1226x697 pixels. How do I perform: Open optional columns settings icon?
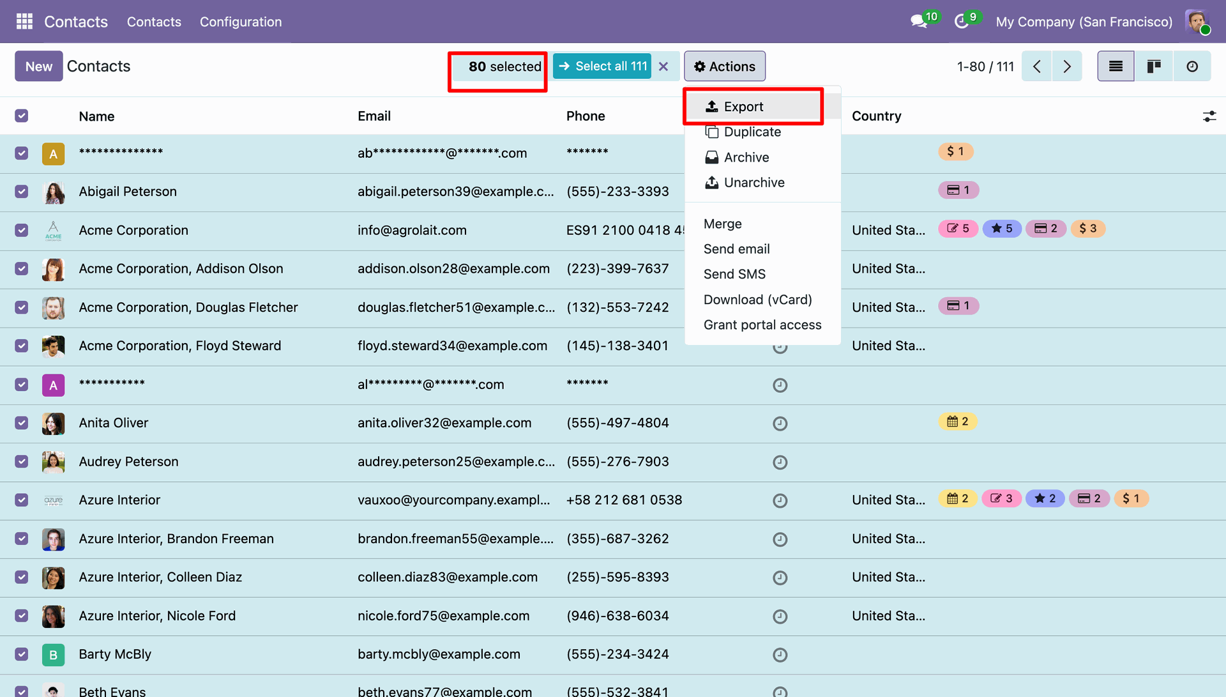pos(1209,116)
